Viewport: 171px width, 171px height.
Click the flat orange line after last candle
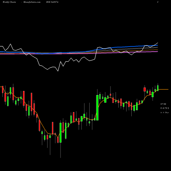163,89
